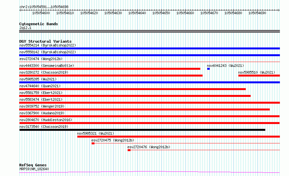Open nsv4443300 (GenomeinaBottle) variant label
This screenshot has width=289, height=176.
(47, 66)
